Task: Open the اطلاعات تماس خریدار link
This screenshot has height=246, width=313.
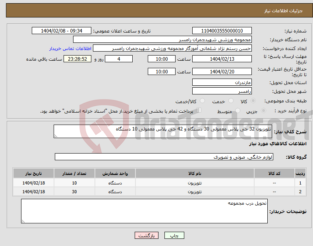Action: (70, 48)
